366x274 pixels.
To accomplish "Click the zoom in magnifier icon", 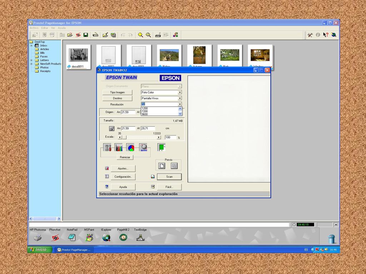I will point(140,35).
